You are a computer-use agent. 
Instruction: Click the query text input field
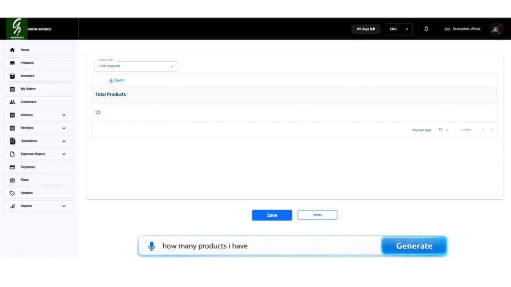pyautogui.click(x=269, y=246)
